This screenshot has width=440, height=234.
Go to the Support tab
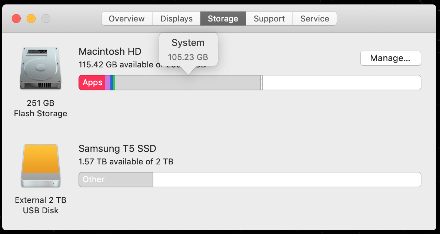tap(269, 19)
